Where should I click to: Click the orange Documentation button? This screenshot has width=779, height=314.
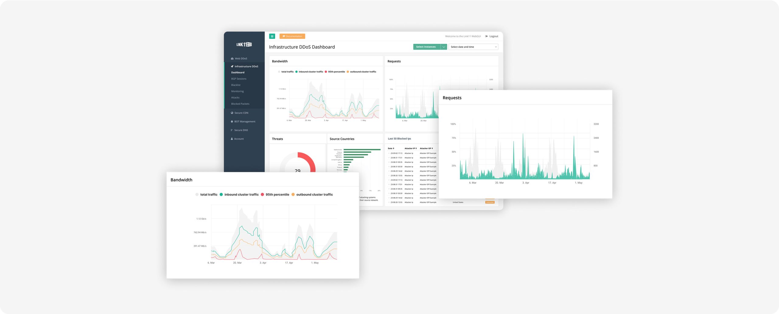(292, 36)
